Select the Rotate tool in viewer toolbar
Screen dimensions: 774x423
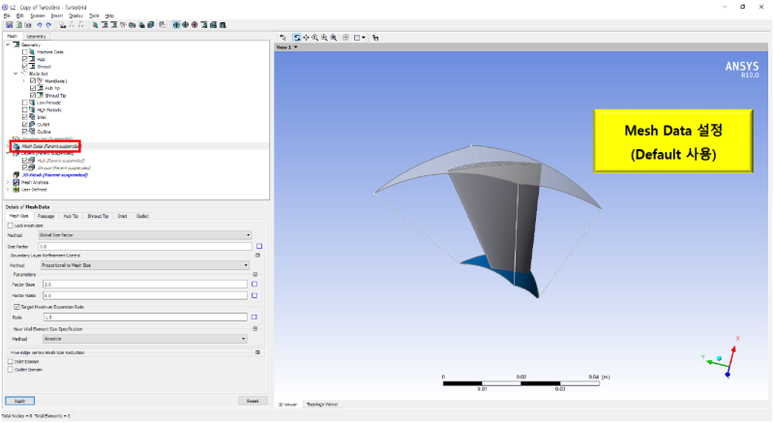(297, 38)
